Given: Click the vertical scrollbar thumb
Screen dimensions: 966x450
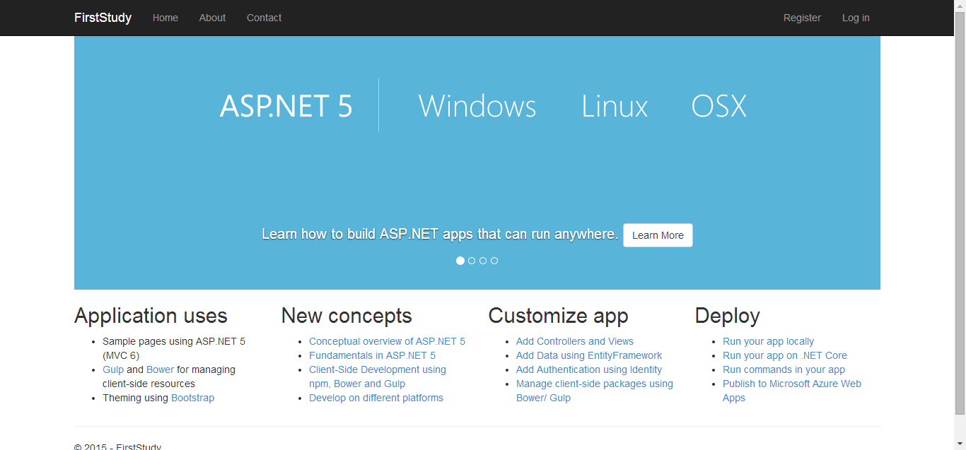Looking at the screenshot, I should pyautogui.click(x=960, y=213).
